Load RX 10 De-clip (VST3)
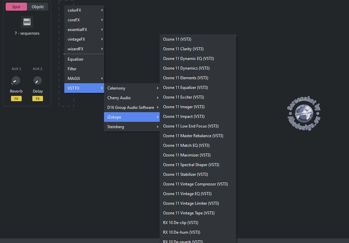 tap(198, 223)
